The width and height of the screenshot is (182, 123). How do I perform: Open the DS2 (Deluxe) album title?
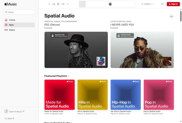tap(52, 25)
